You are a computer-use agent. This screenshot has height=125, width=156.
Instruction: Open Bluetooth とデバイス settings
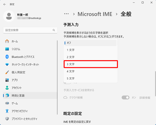[x=30, y=57]
